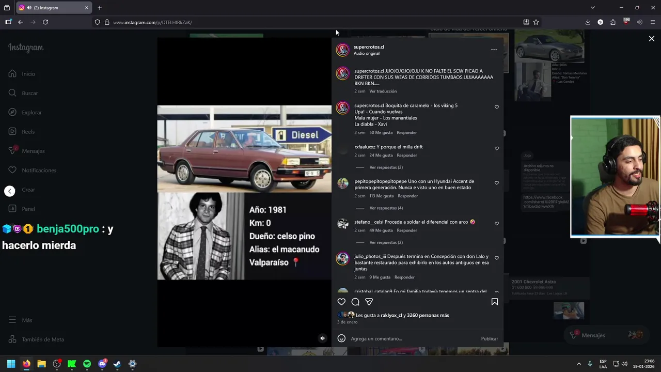Open pepitopepitopepitopepe's avatar
Image resolution: width=661 pixels, height=372 pixels.
pos(343,183)
